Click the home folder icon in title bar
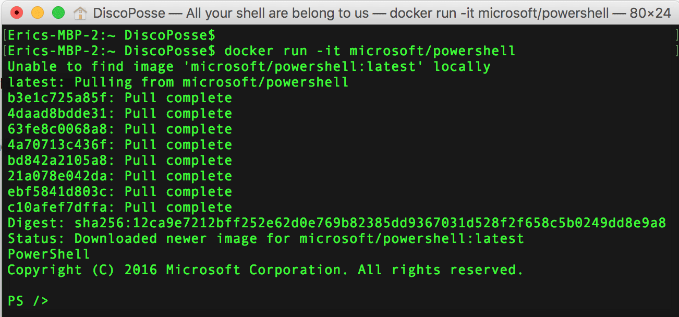The image size is (679, 317). tap(80, 13)
